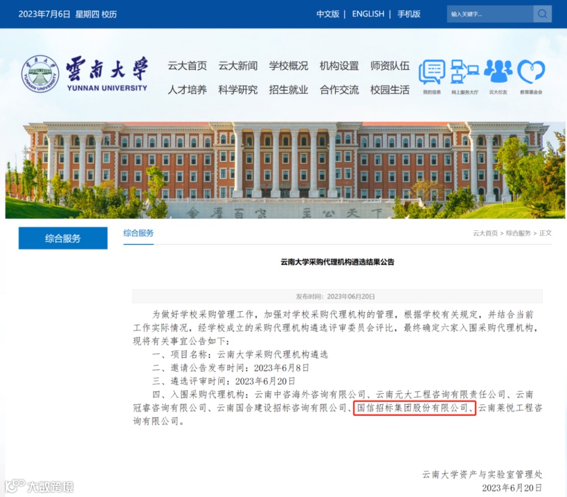Click the line 三、遴选评审时间：2023年6月20日
Viewport: 567px width, 497px height.
(x=224, y=382)
